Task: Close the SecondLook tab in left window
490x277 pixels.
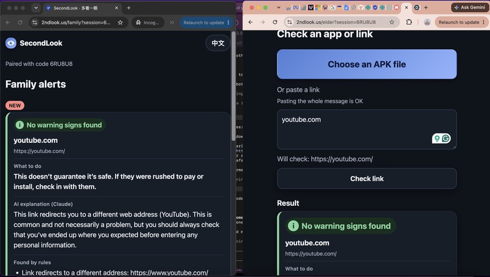Action: point(117,8)
